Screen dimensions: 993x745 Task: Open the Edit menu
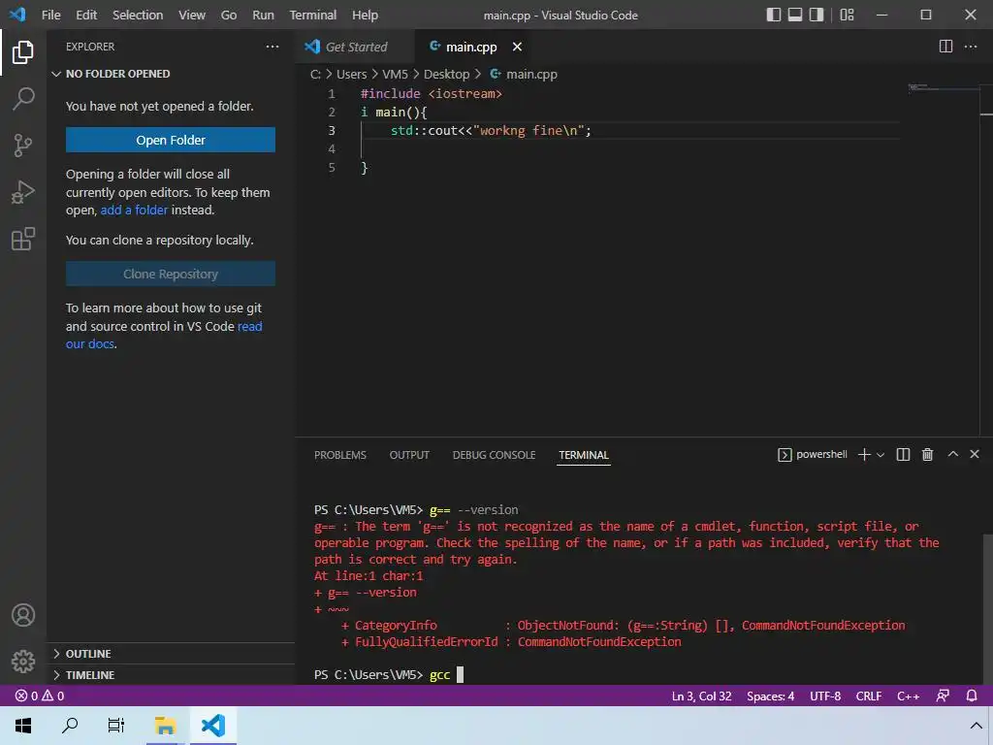pyautogui.click(x=86, y=15)
